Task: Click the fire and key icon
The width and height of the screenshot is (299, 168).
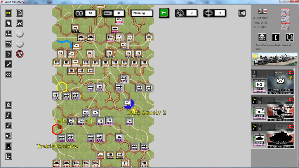Action: click(8, 105)
